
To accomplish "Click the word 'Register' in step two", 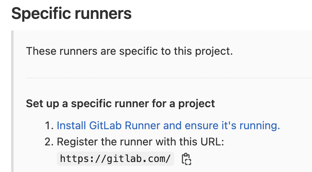I will (77, 142).
